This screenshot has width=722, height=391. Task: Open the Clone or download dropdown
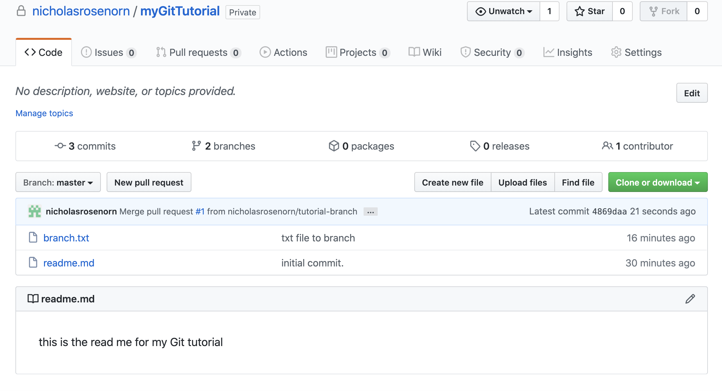pyautogui.click(x=657, y=182)
